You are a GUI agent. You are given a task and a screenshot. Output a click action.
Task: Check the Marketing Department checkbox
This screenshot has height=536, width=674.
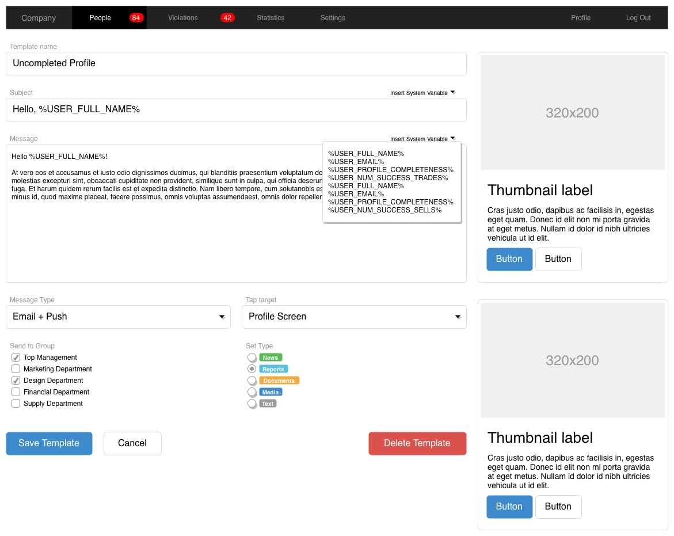tap(16, 368)
